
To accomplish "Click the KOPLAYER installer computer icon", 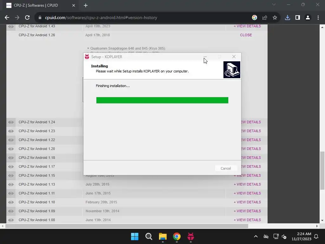I will 232,70.
